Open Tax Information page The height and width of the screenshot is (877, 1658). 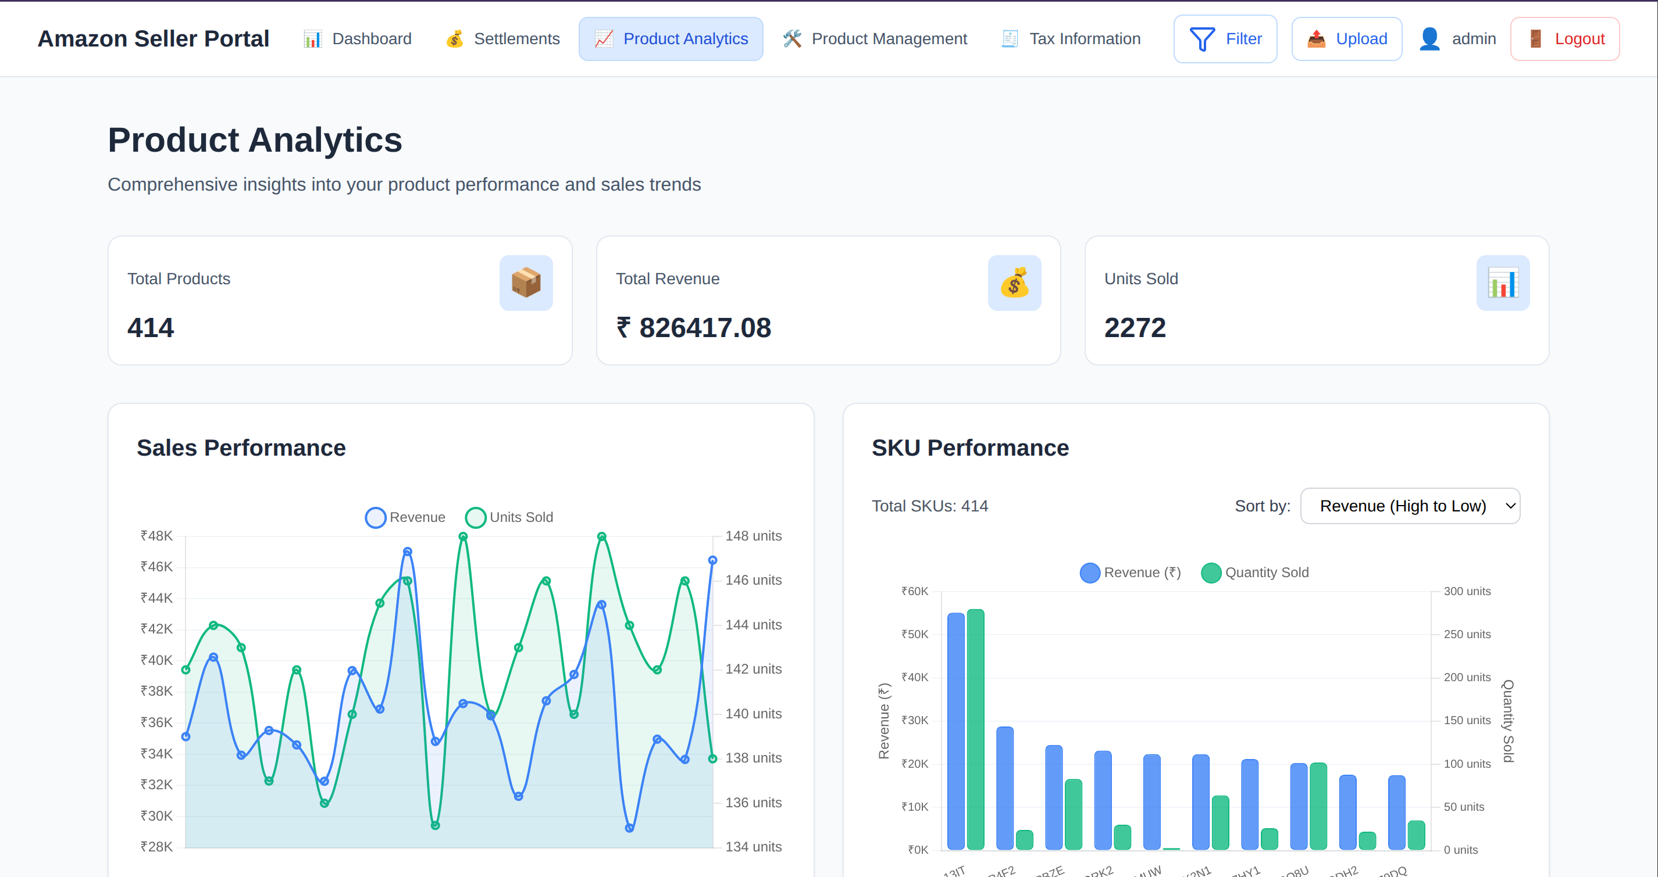click(1071, 38)
